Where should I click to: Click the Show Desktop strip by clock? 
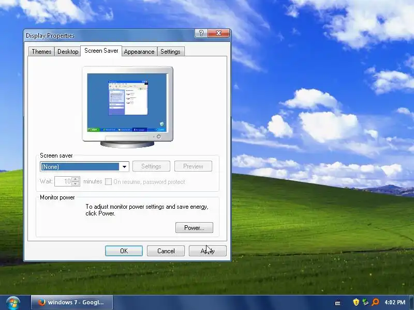[411, 303]
